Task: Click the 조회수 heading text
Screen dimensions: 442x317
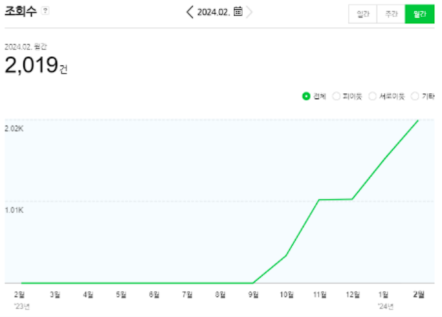Action: (x=21, y=12)
